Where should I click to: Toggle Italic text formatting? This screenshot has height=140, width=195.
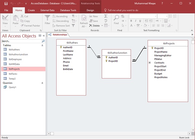point(135,21)
